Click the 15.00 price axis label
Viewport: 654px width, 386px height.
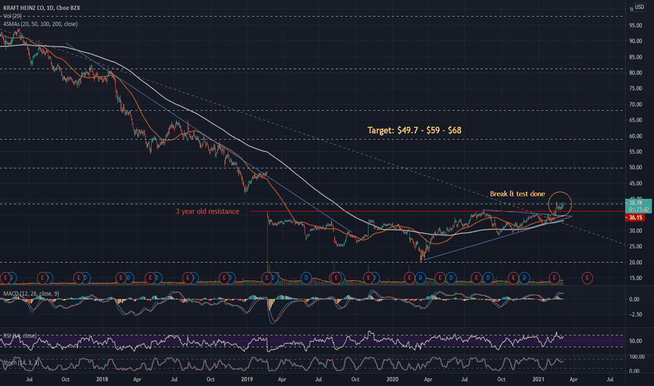point(636,278)
